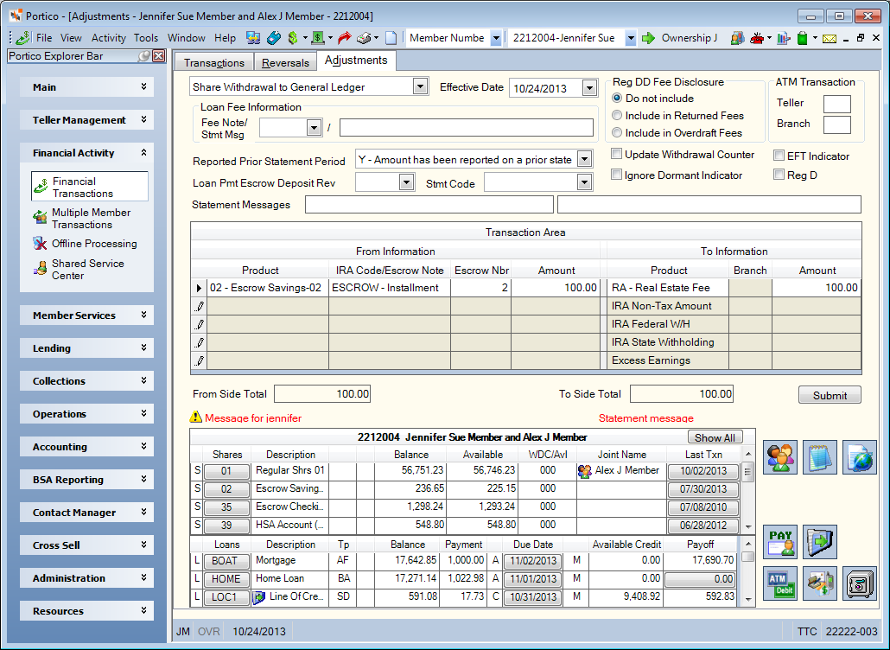
Task: Open the Effective Date dropdown
Action: click(x=589, y=88)
